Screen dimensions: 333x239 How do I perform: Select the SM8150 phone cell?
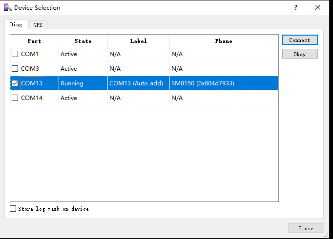(203, 83)
